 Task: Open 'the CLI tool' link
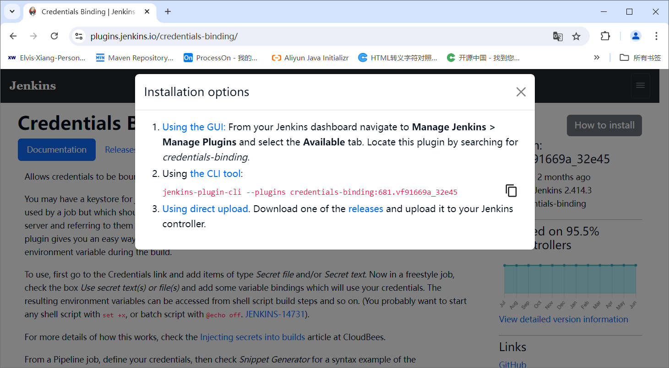click(x=215, y=174)
